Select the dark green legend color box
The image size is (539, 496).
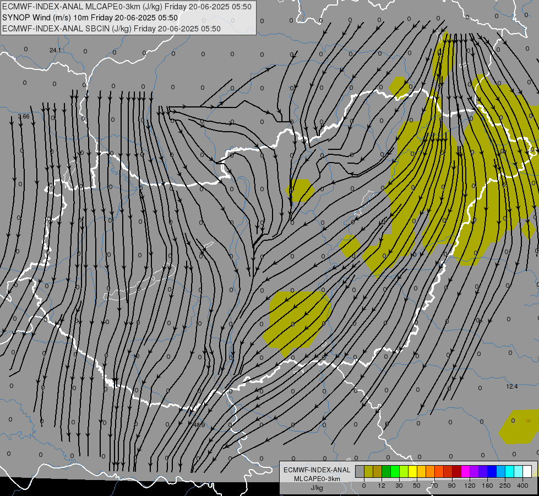[386, 471]
